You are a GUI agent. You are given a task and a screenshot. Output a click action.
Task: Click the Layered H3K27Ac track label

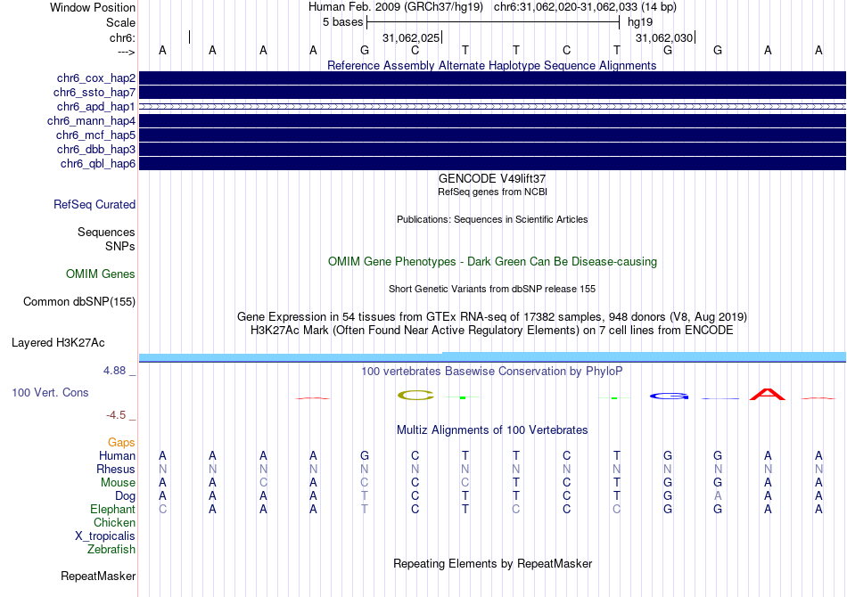(x=58, y=343)
